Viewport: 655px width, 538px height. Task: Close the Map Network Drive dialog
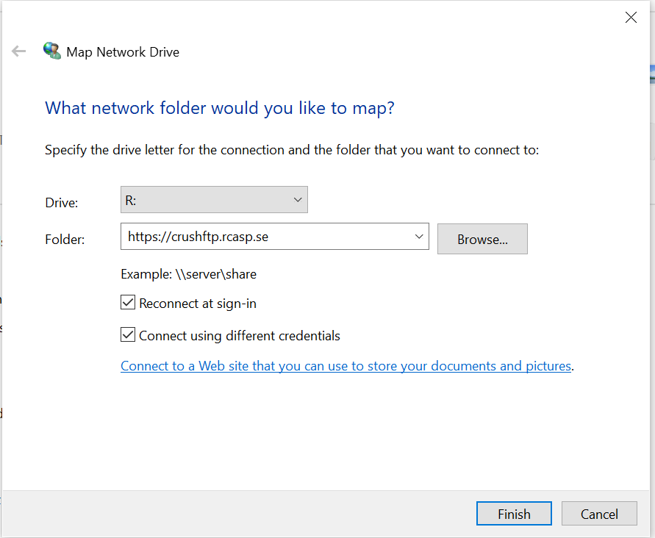click(x=630, y=18)
